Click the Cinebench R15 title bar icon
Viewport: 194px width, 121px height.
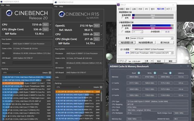[56, 2]
